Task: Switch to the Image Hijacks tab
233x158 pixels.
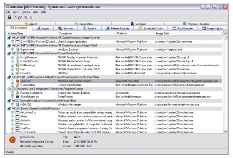Action: point(212,28)
